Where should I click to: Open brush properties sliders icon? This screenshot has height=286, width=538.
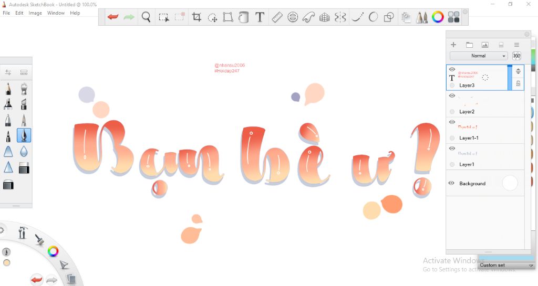point(8,72)
